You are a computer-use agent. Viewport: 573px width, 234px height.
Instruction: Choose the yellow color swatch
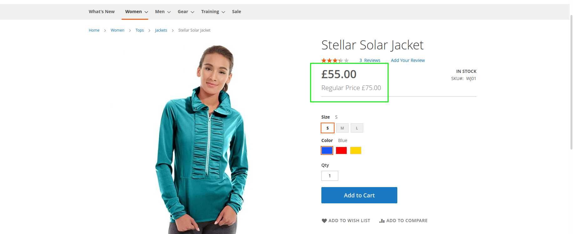pyautogui.click(x=356, y=150)
